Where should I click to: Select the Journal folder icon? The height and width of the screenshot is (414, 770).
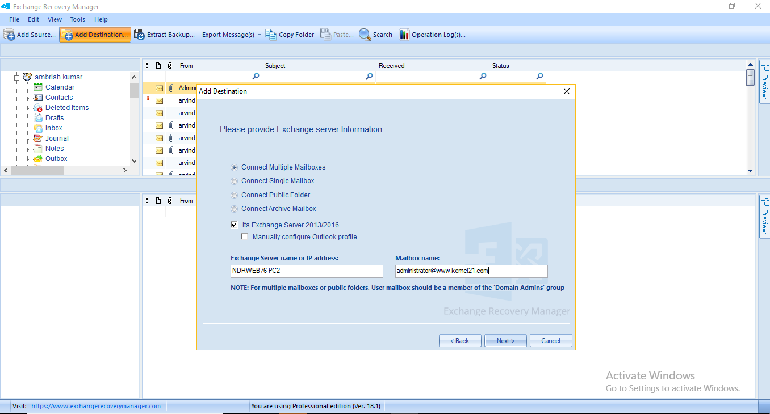click(38, 138)
